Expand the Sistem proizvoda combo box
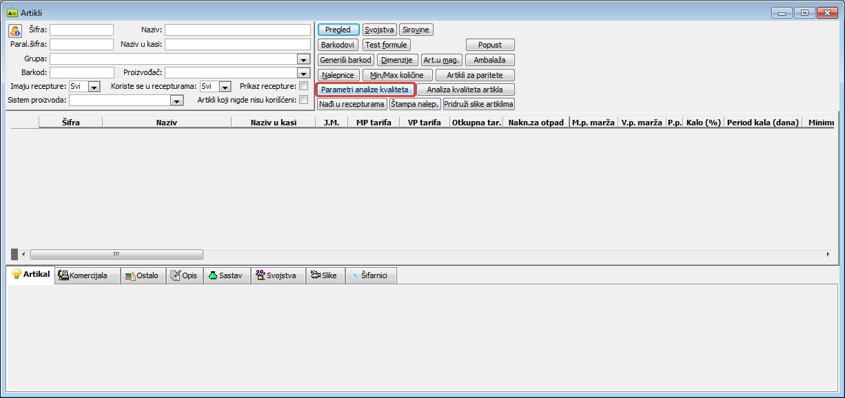Image resolution: width=845 pixels, height=398 pixels. pyautogui.click(x=176, y=101)
